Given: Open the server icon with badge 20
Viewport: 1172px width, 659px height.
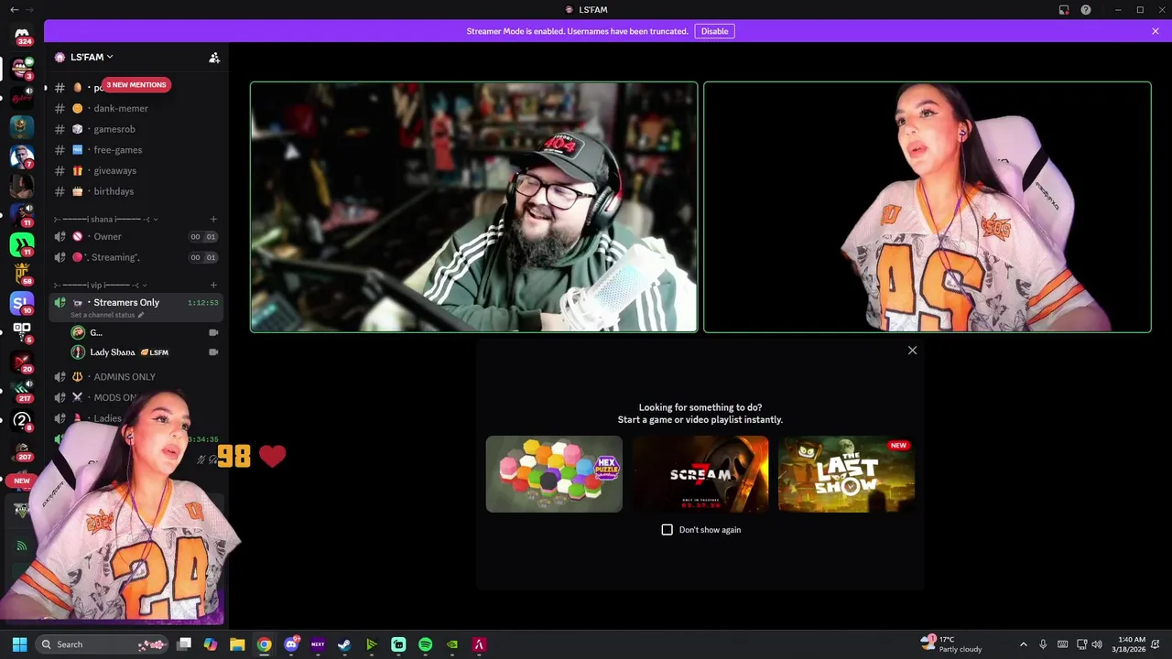Looking at the screenshot, I should point(22,362).
